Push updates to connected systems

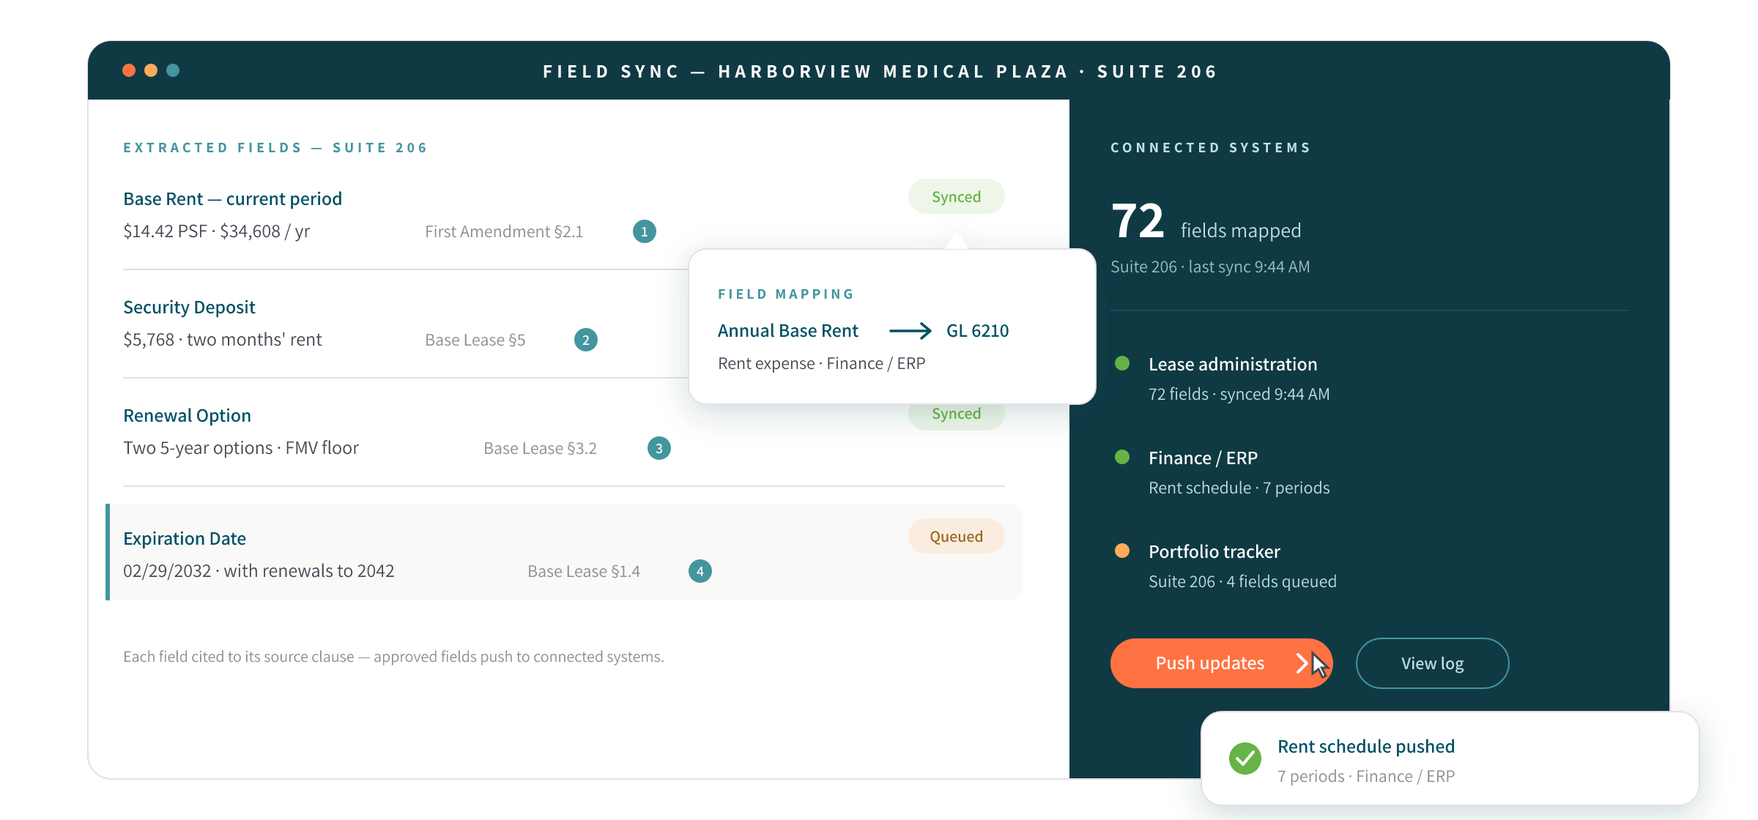(1221, 663)
